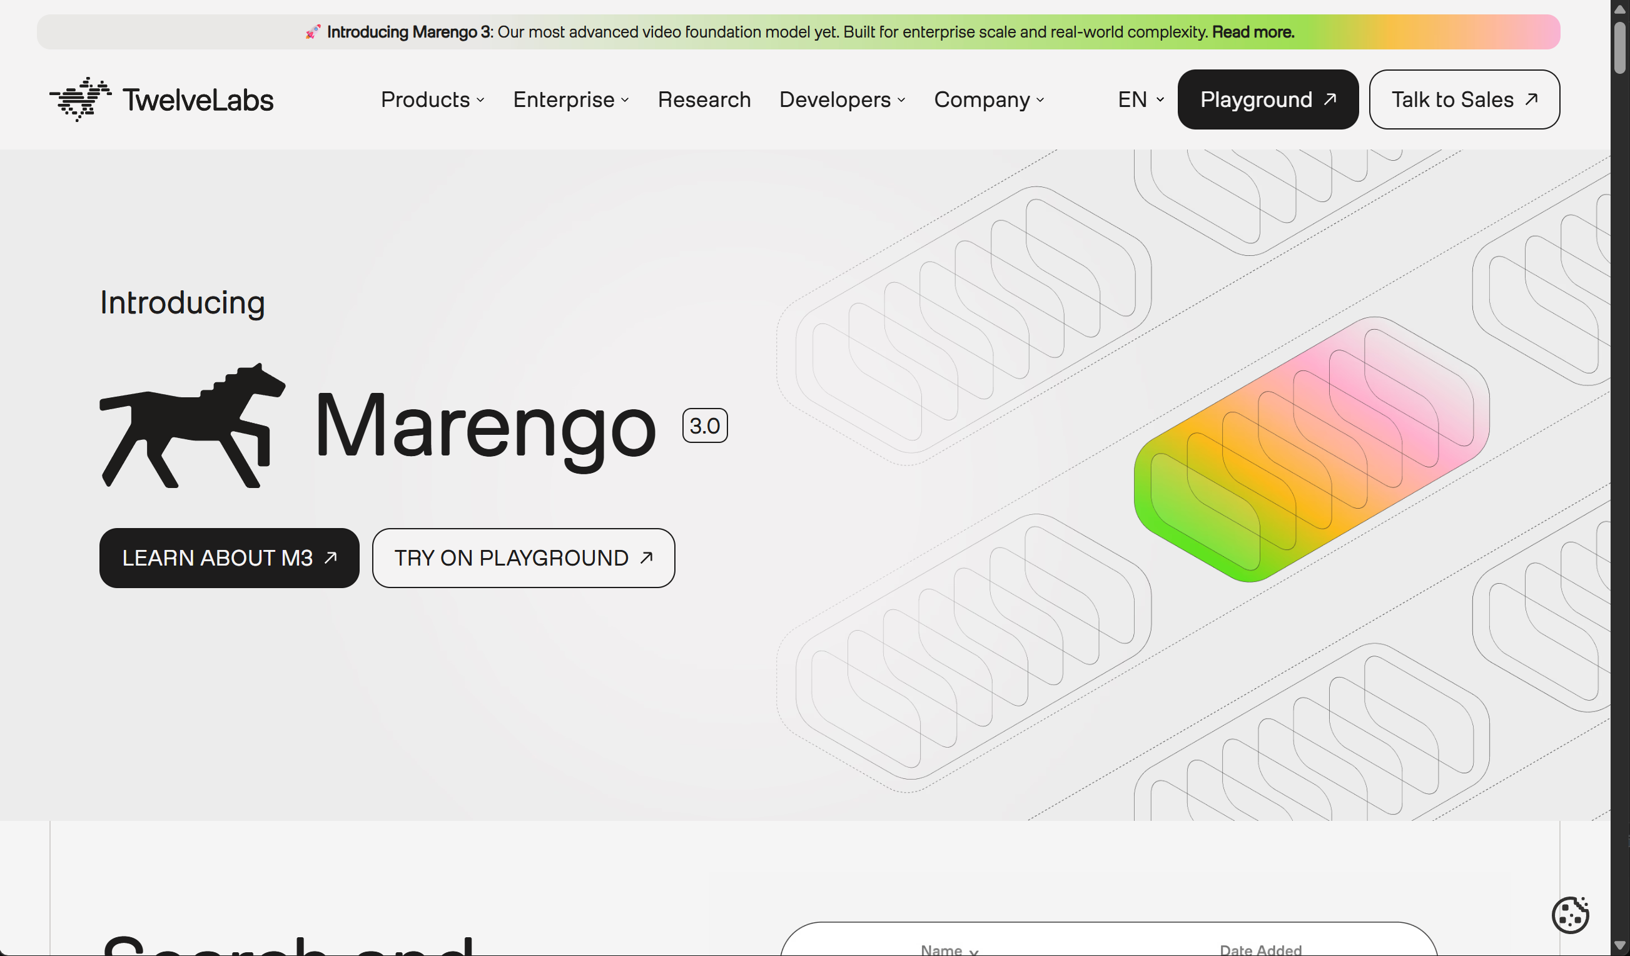This screenshot has width=1630, height=956.
Task: Click the colorful gradient capsule graphic
Action: click(1311, 450)
